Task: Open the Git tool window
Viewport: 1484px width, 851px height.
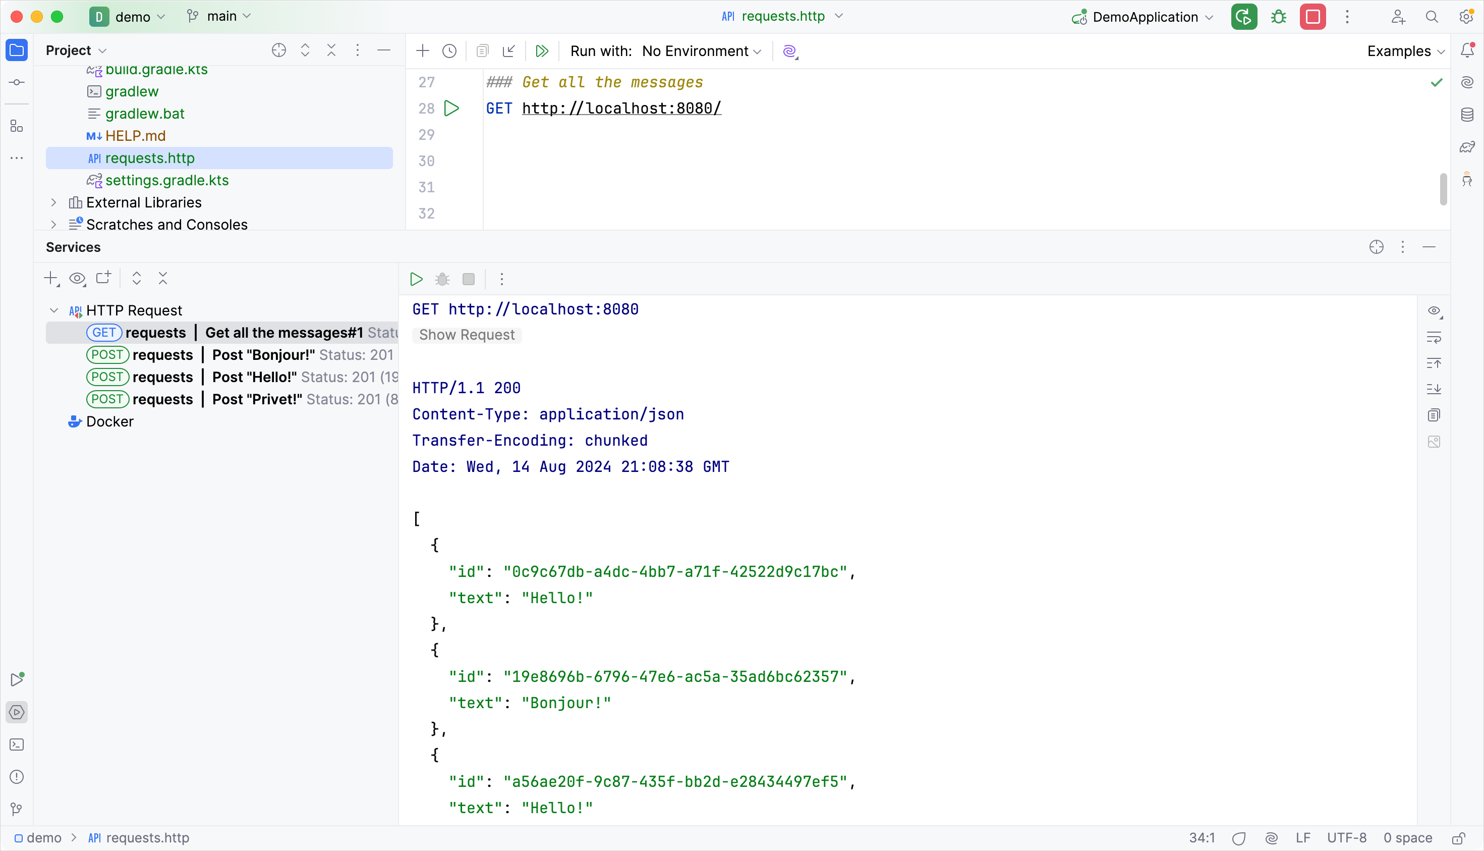Action: click(x=17, y=809)
